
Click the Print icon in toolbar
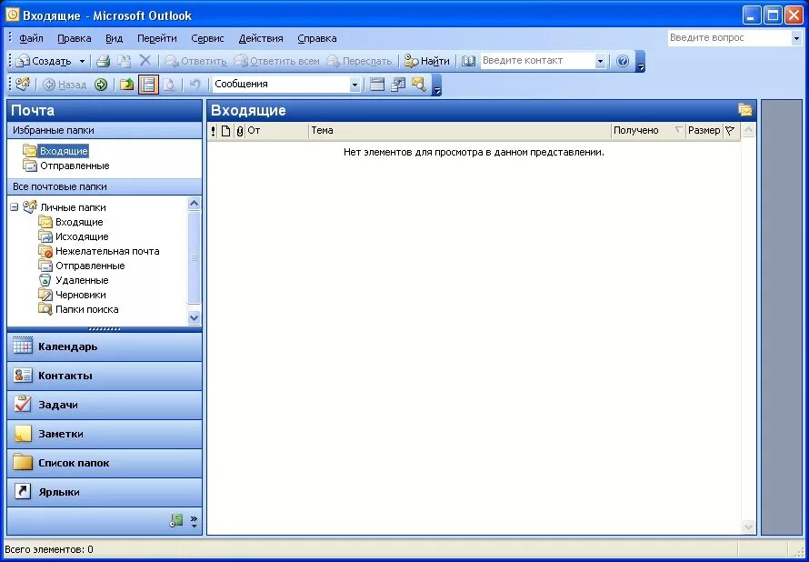coord(104,62)
